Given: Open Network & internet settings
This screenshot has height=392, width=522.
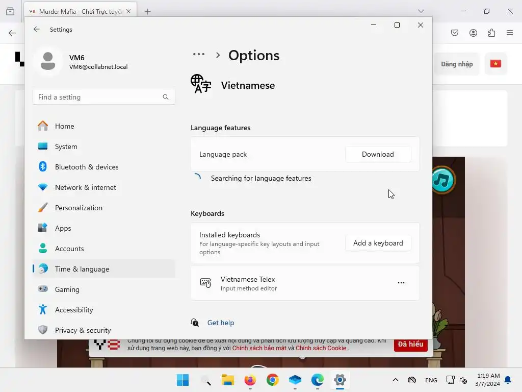Looking at the screenshot, I should (x=104, y=187).
